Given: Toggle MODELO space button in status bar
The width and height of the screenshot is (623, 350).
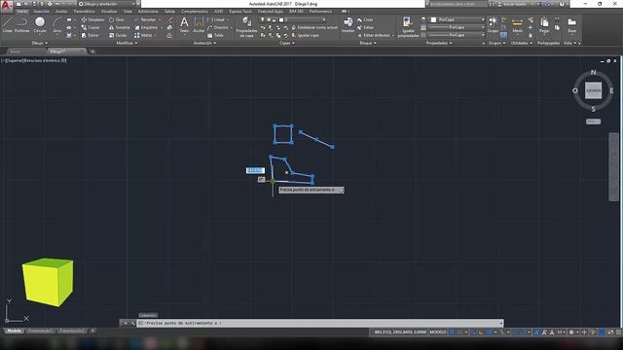Looking at the screenshot, I should point(438,332).
